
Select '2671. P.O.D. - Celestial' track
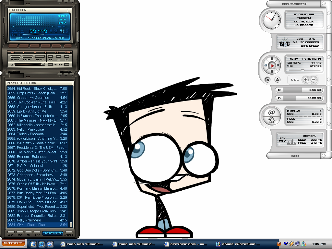click(38, 166)
